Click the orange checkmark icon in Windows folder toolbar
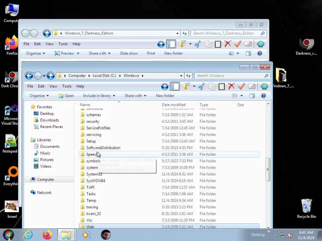The height and width of the screenshot is (241, 322). tap(241, 86)
